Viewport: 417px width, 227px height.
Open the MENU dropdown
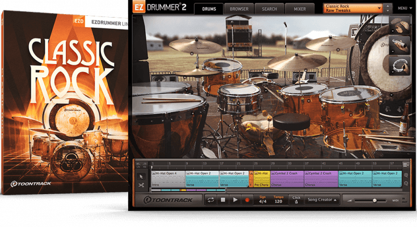[x=403, y=9]
